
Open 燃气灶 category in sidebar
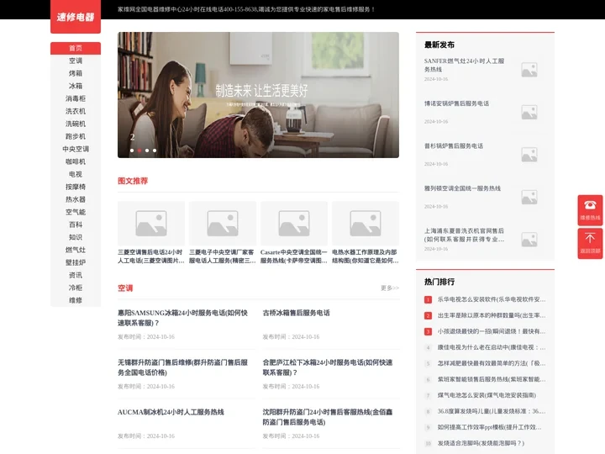click(76, 250)
